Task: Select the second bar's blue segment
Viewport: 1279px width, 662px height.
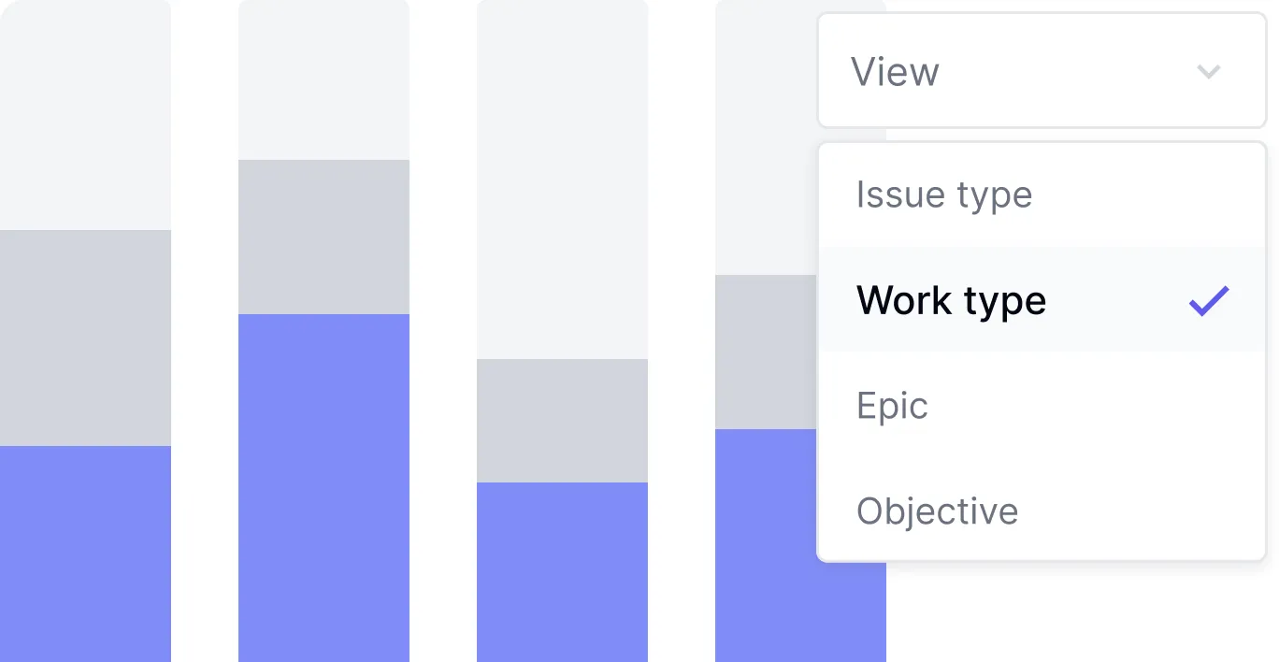Action: 323,487
